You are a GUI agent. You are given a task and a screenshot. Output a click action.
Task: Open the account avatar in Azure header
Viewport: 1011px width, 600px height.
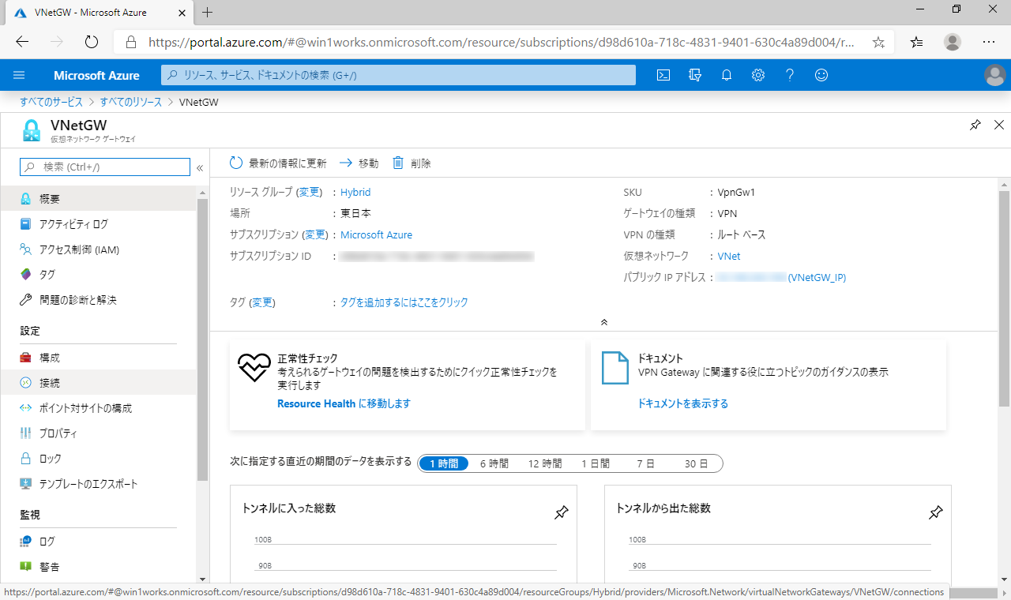(994, 75)
